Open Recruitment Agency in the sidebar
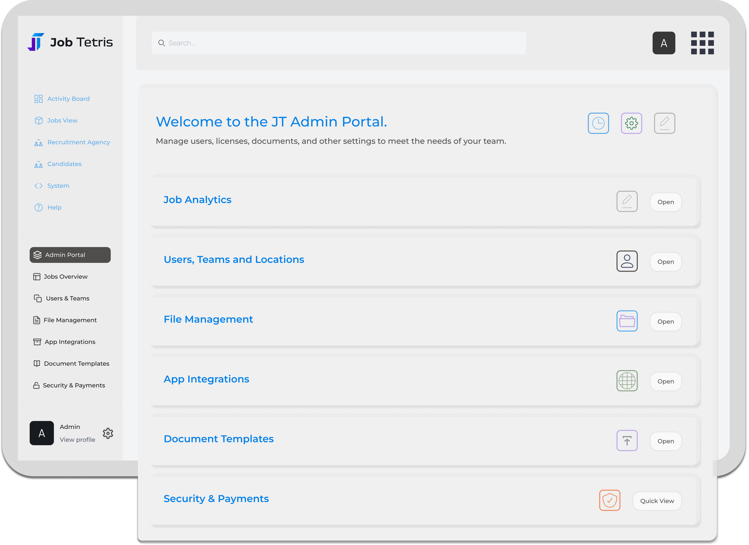 (78, 142)
